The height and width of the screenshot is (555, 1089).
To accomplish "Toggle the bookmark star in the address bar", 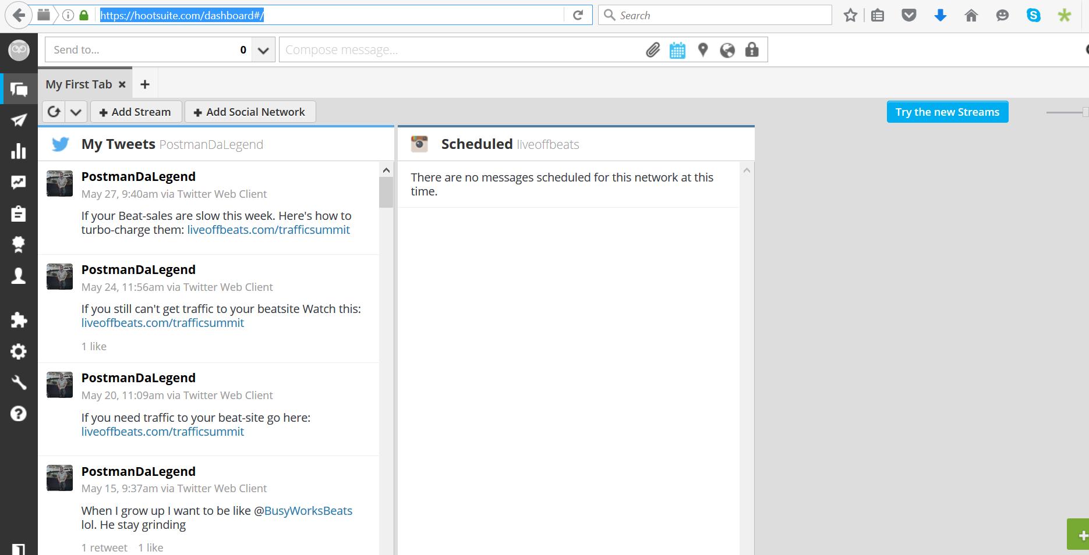I will [x=850, y=15].
